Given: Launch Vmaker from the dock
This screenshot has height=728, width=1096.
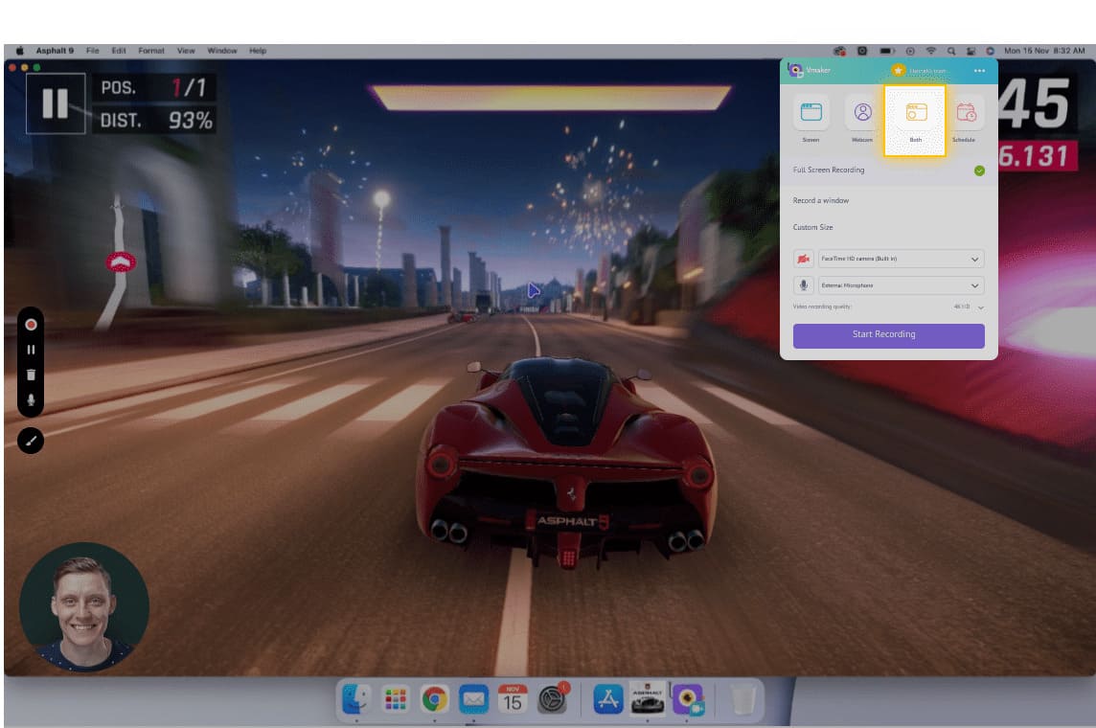Looking at the screenshot, I should tap(686, 700).
